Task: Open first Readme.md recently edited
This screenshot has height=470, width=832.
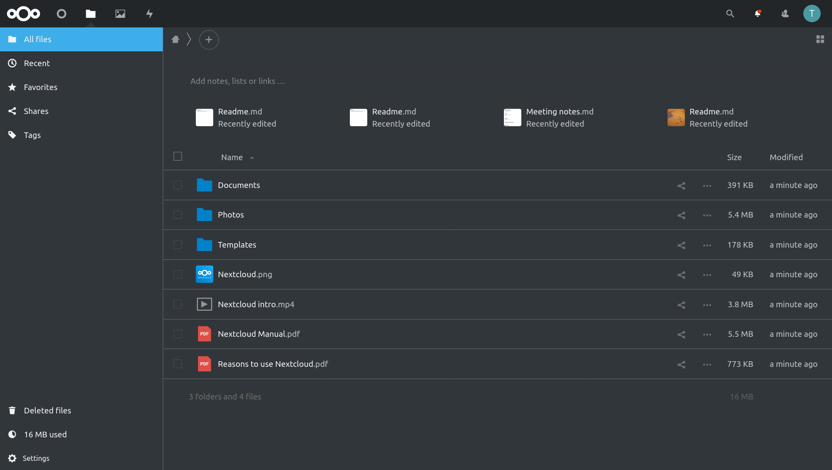Action: (x=236, y=117)
